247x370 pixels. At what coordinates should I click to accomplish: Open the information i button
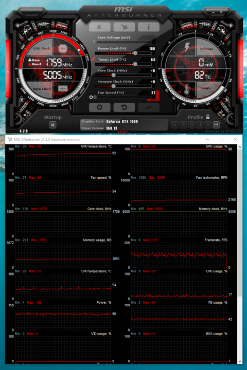point(148,27)
